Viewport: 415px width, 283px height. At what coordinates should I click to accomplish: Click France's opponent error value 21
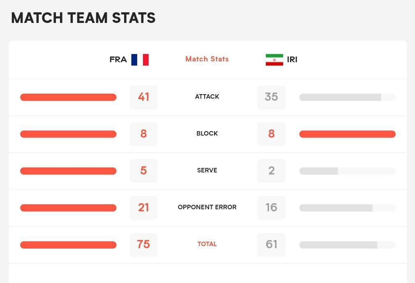[143, 208]
